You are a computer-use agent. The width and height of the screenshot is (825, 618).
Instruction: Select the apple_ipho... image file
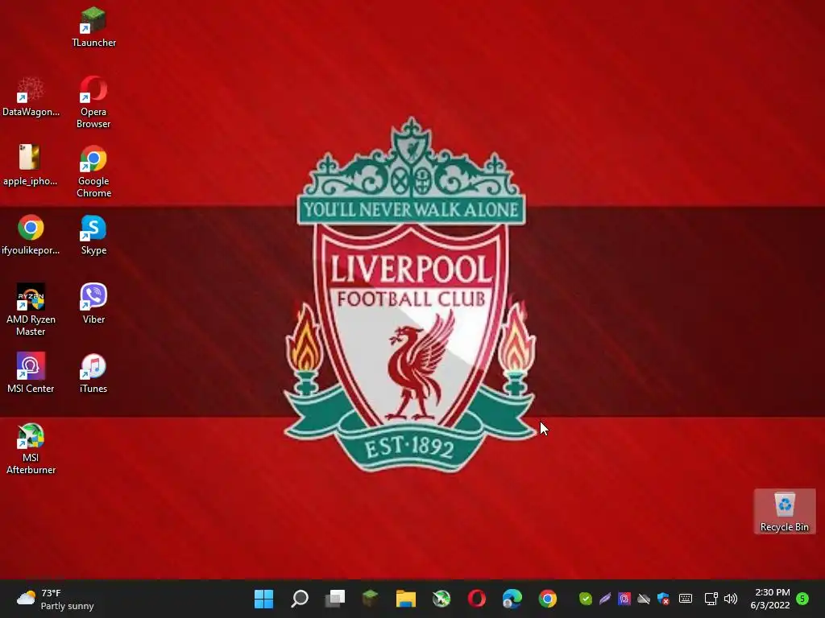coord(31,166)
